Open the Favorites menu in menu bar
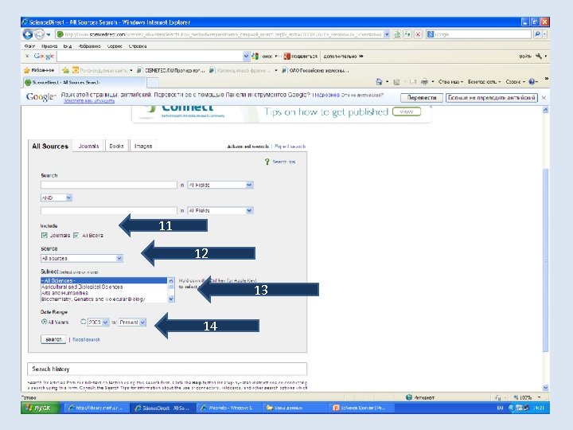 point(89,46)
